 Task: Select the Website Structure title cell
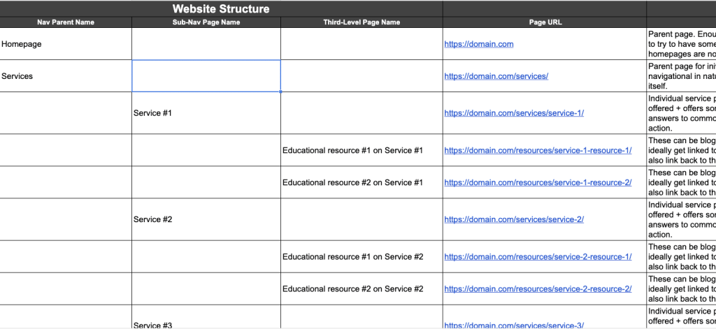[220, 9]
